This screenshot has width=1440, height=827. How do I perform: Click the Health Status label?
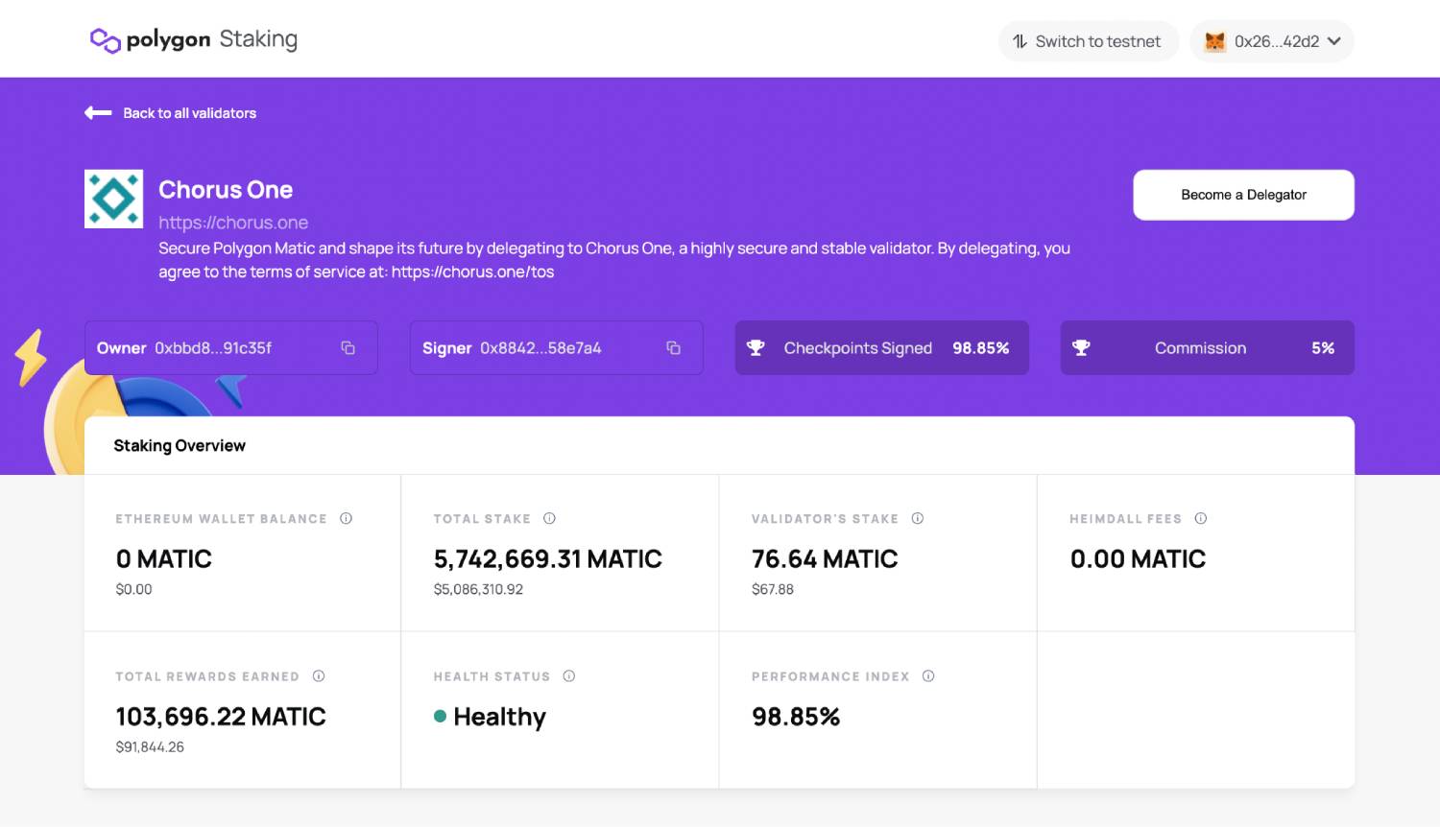(x=492, y=676)
